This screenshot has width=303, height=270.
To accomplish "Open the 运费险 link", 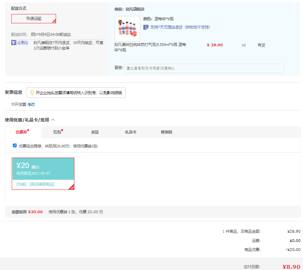I will 23,43.
